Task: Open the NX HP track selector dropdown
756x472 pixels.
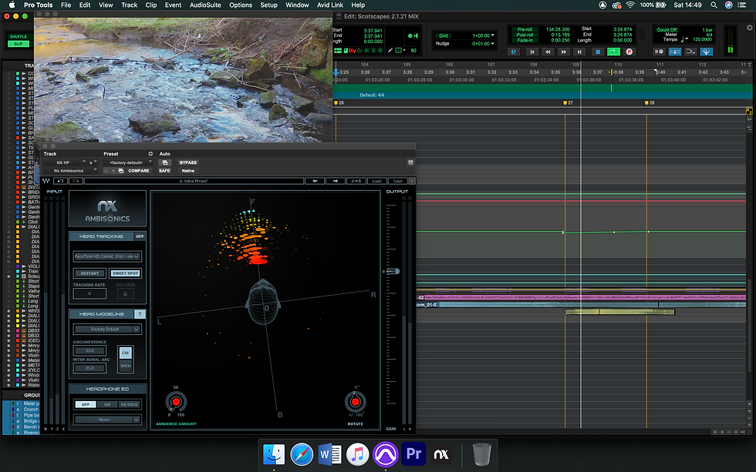Action: point(64,162)
